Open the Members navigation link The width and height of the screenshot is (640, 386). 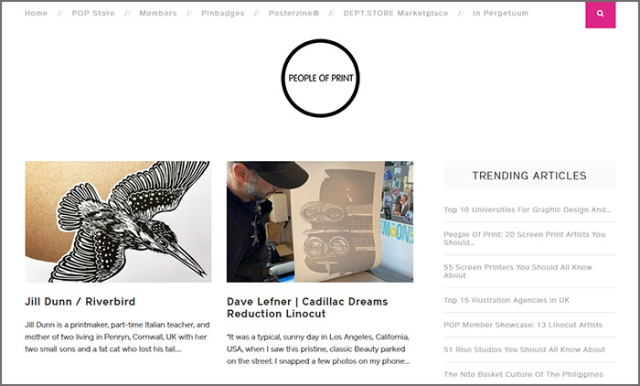pyautogui.click(x=158, y=13)
